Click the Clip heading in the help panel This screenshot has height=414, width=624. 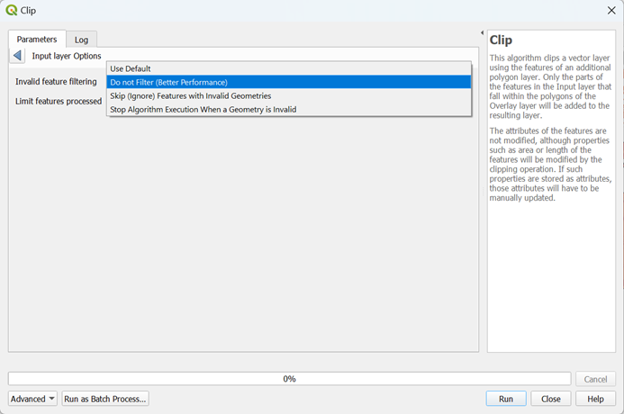[x=501, y=40]
